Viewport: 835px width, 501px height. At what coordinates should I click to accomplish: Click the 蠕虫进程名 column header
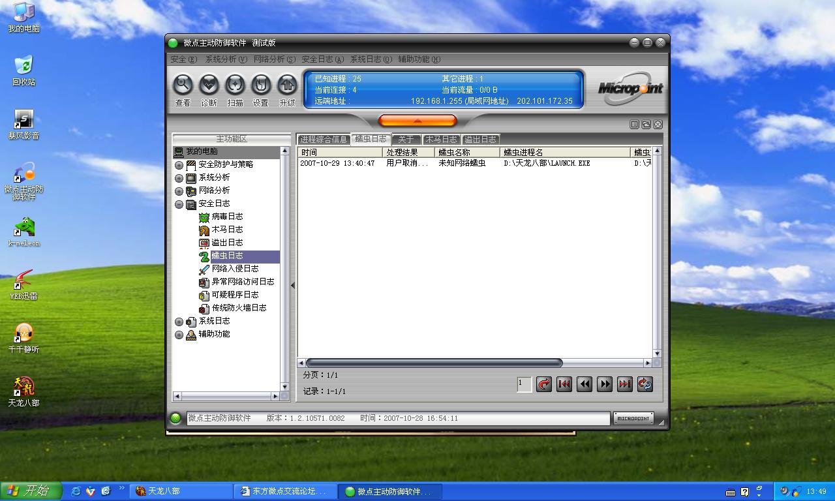pos(566,152)
